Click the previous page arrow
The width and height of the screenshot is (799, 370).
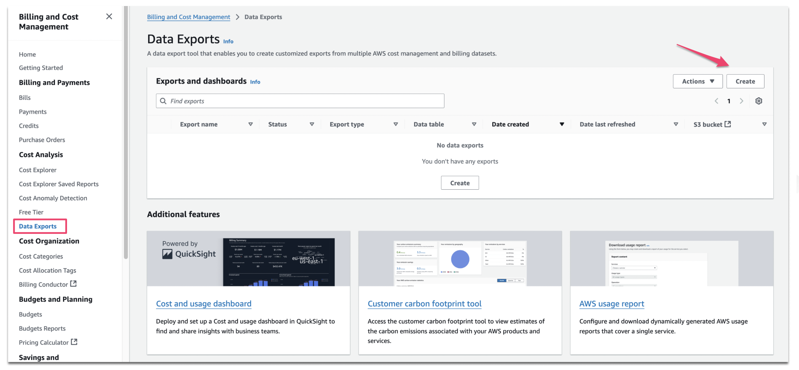tap(717, 101)
